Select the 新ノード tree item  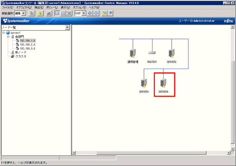(x=21, y=52)
